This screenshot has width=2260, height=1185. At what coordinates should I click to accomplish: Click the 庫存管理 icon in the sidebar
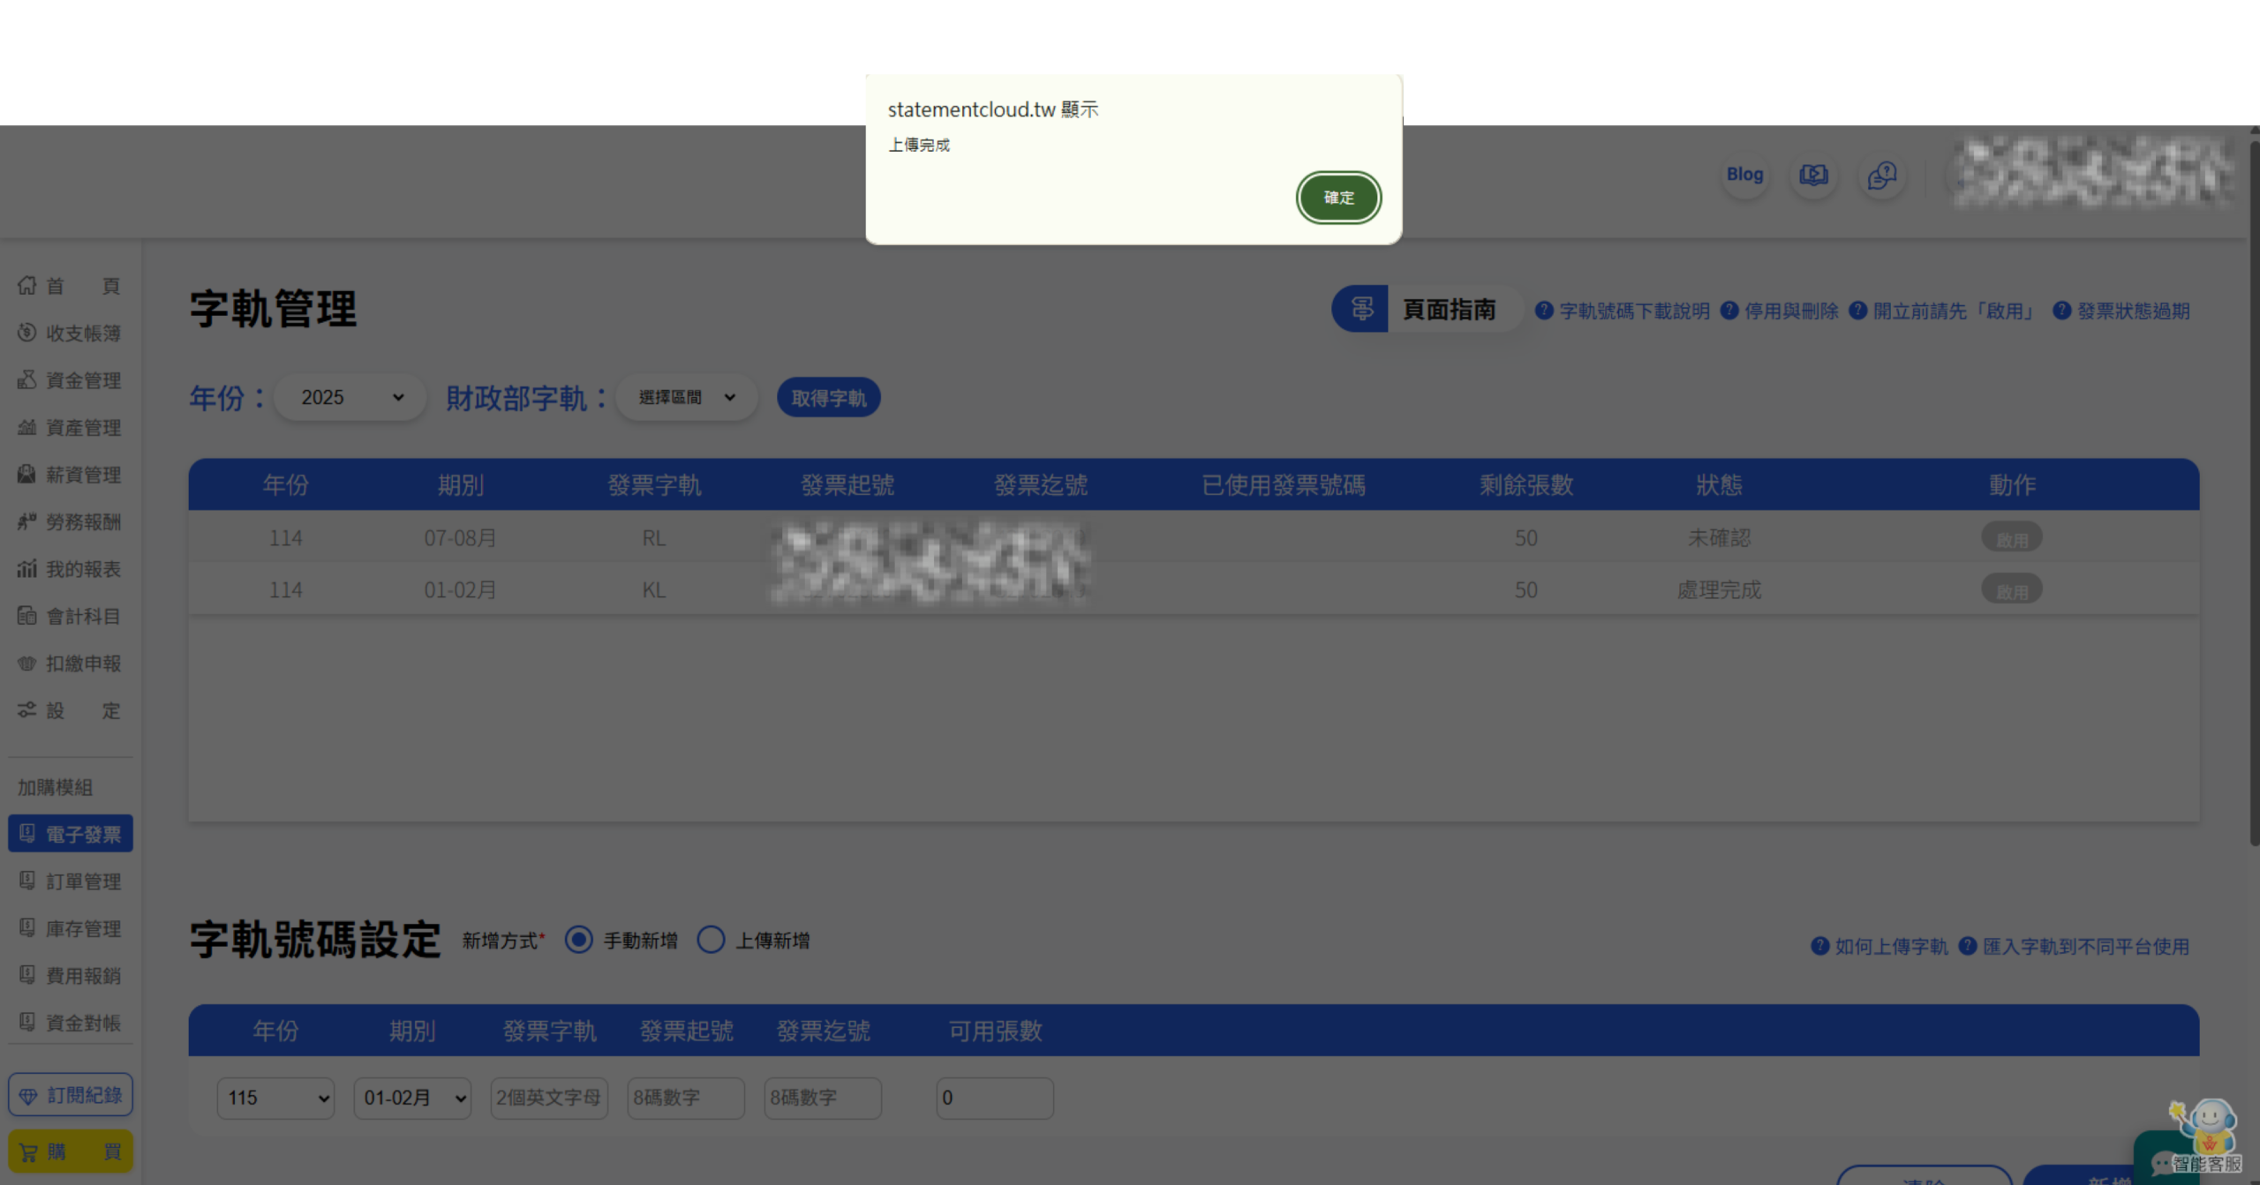click(27, 928)
